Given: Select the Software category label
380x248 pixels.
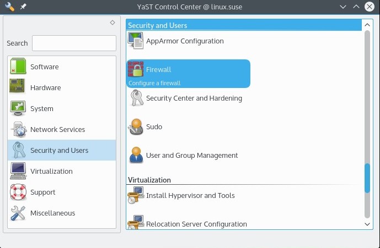Looking at the screenshot, I should 45,67.
